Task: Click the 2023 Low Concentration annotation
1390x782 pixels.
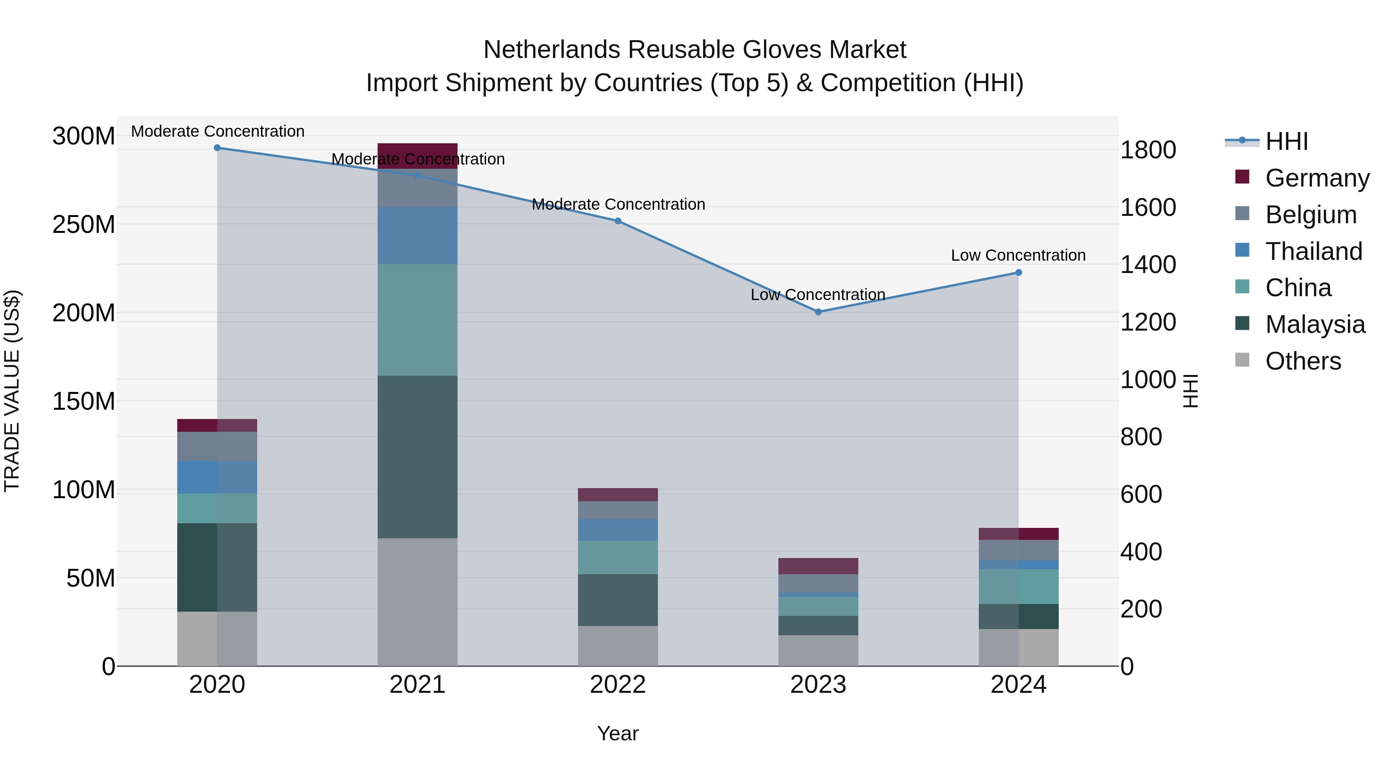Action: click(x=818, y=295)
